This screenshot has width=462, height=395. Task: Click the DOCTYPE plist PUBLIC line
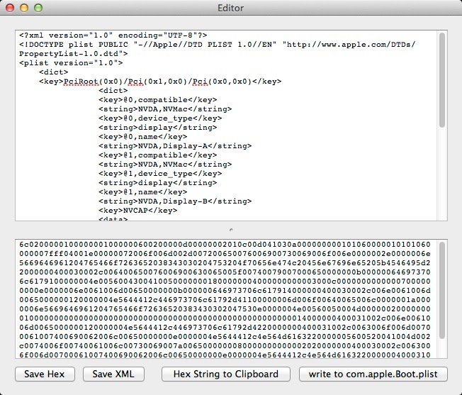(218, 45)
